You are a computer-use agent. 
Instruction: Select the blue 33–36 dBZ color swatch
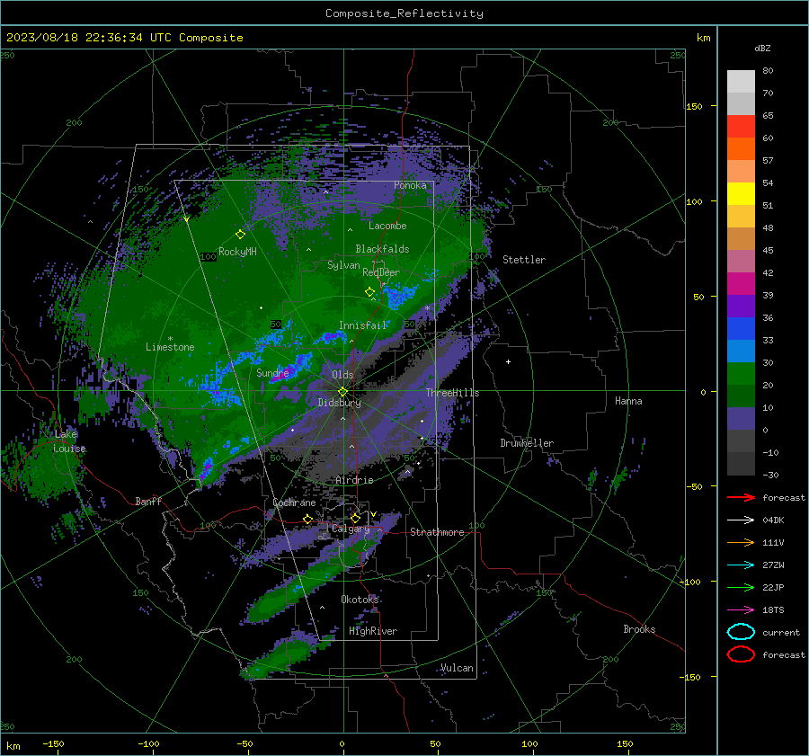[x=741, y=329]
